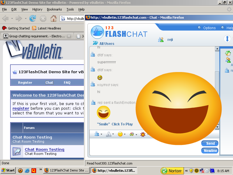This screenshot has width=233, height=175.
Task: Expand hidden system tray icons chevron
Action: click(186, 171)
